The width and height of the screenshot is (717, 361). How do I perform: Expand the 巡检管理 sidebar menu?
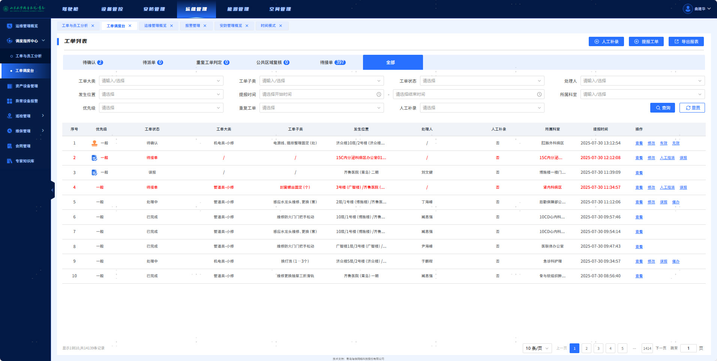[43, 116]
